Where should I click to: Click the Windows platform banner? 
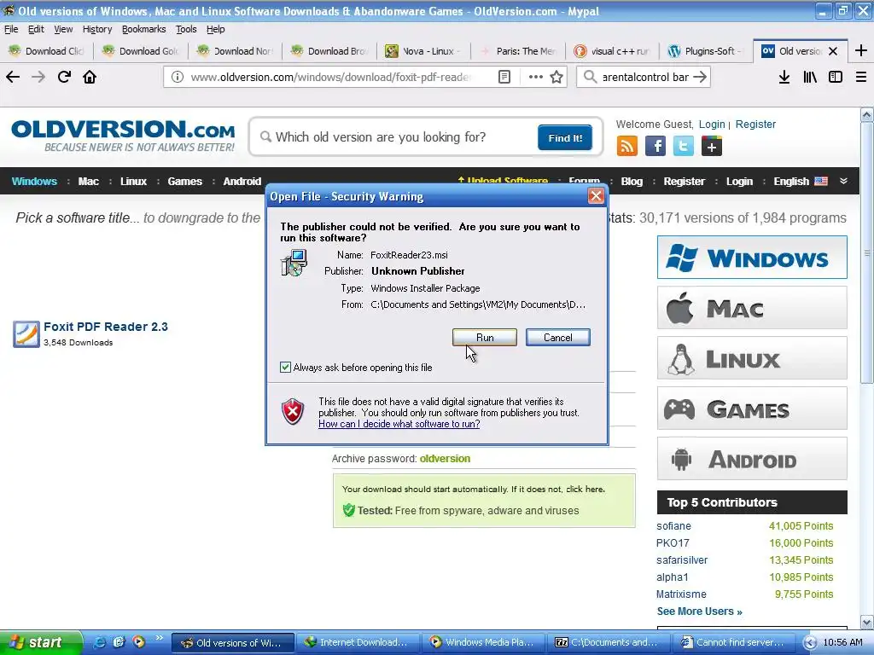tap(752, 258)
